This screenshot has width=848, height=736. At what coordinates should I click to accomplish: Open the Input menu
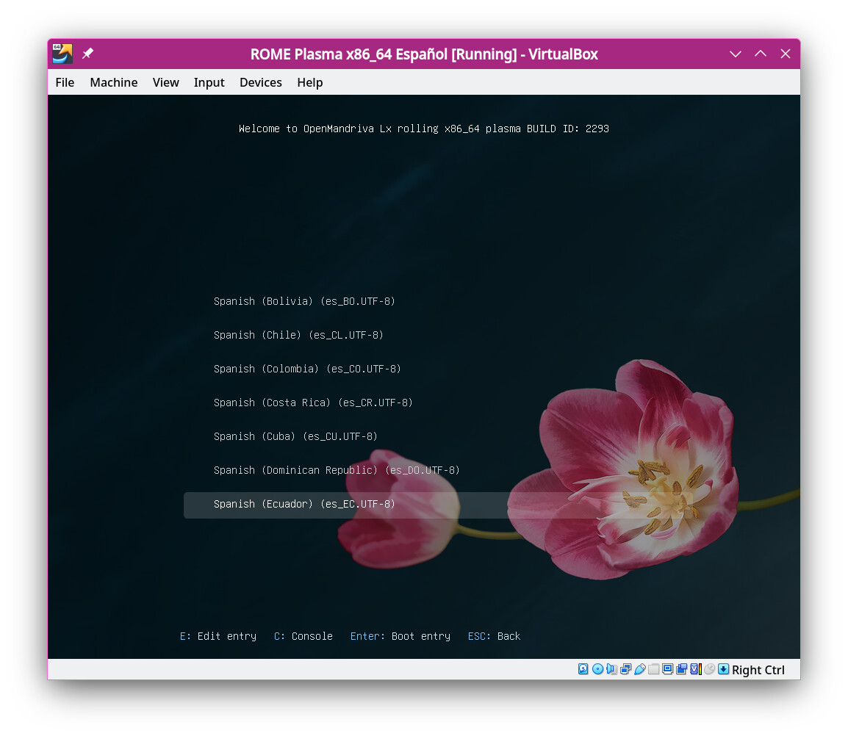click(209, 82)
